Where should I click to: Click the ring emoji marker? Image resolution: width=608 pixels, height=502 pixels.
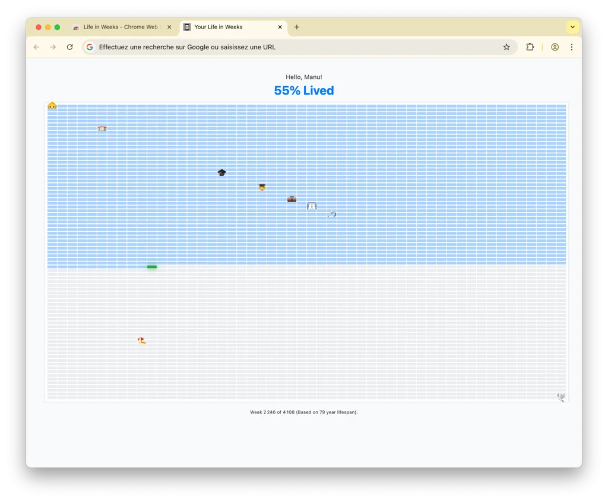332,214
